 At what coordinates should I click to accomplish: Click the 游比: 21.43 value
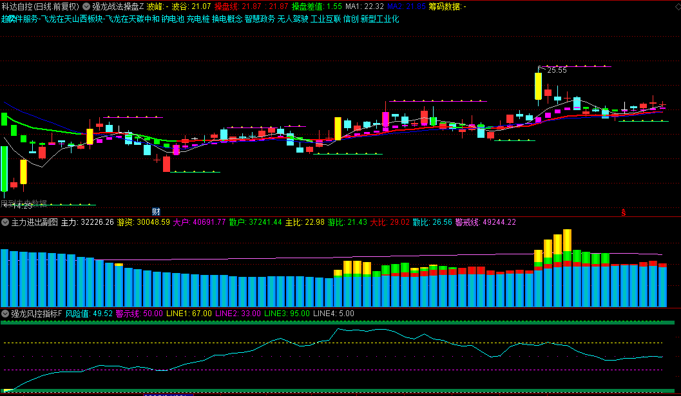tap(347, 222)
